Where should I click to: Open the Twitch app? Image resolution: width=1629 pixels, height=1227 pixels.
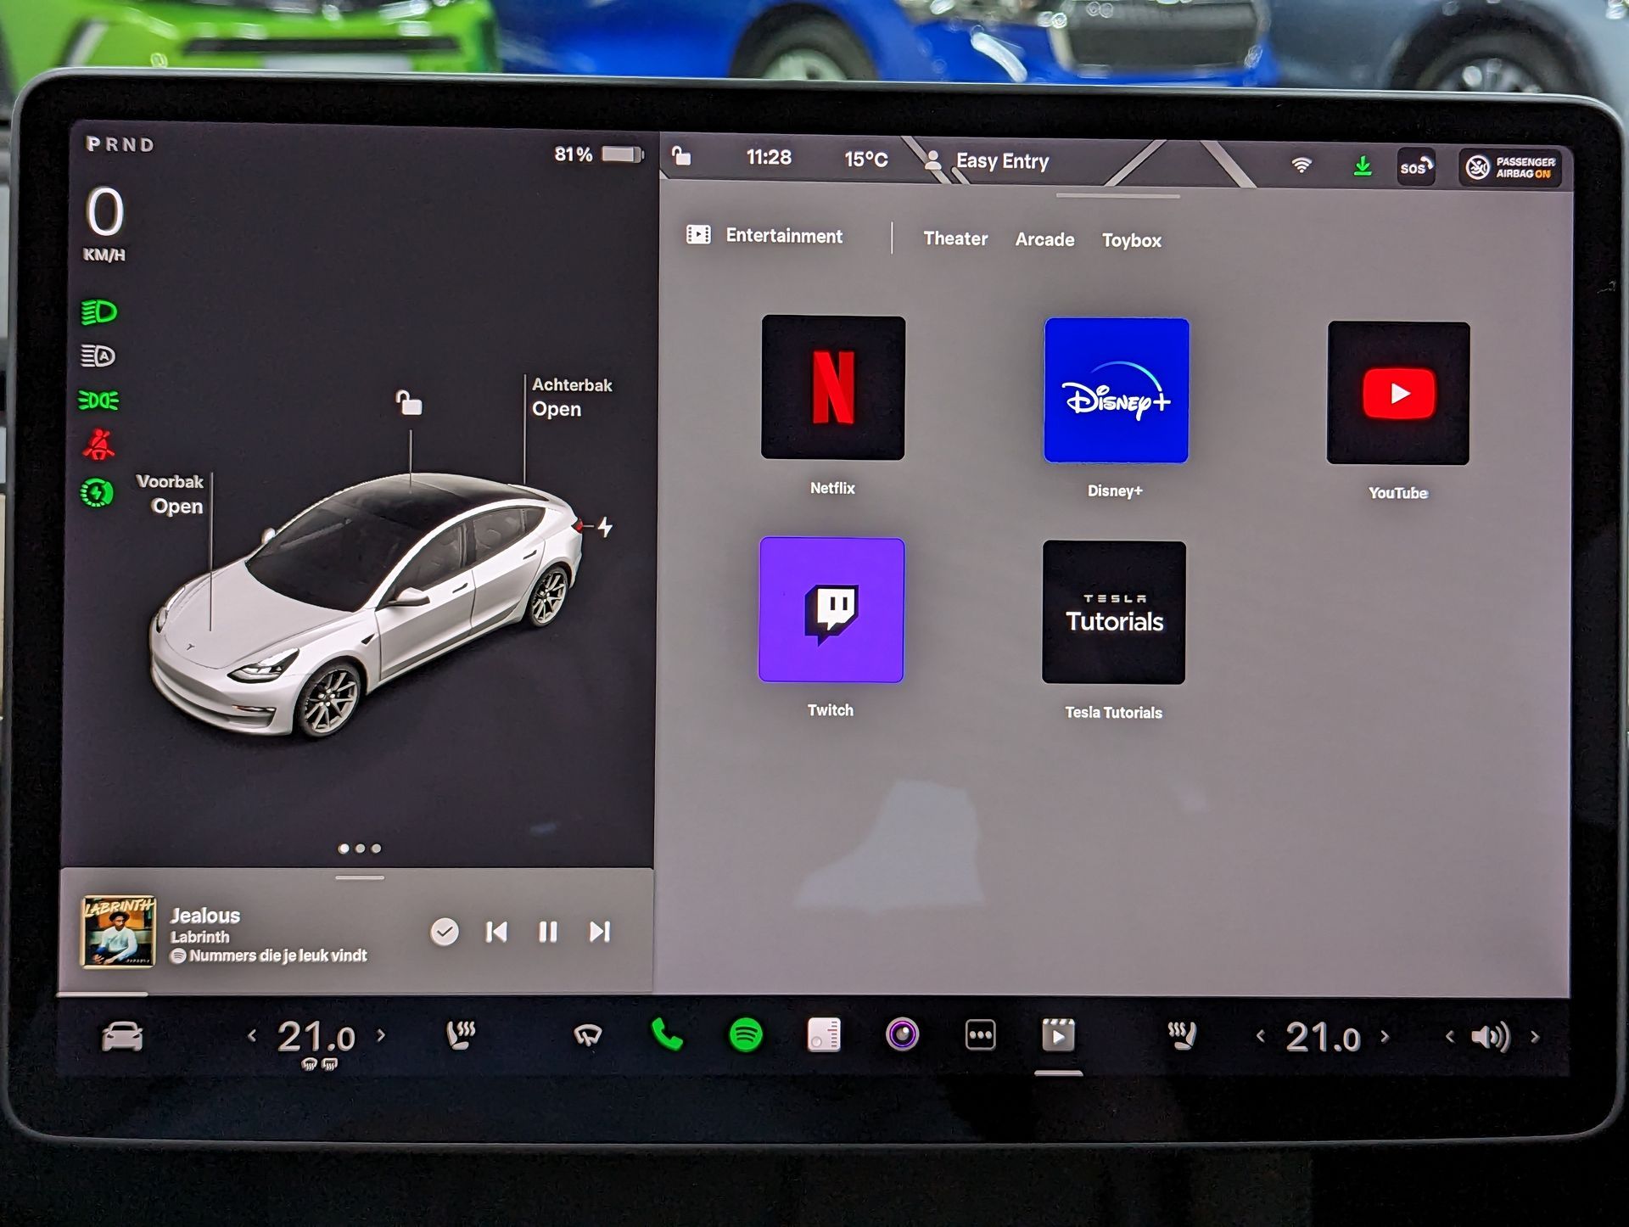831,609
